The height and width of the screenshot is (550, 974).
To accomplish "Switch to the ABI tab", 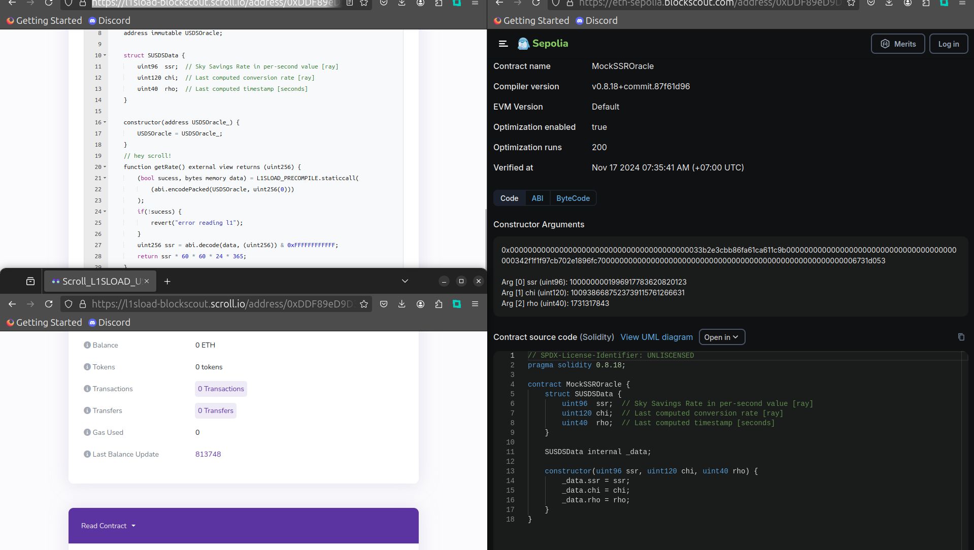I will (x=537, y=198).
